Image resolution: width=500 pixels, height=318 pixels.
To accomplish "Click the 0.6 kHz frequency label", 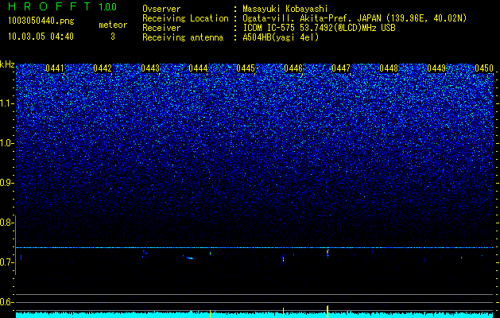I will (x=6, y=302).
